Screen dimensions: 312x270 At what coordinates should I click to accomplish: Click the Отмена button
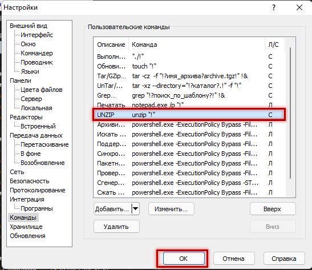(x=234, y=259)
